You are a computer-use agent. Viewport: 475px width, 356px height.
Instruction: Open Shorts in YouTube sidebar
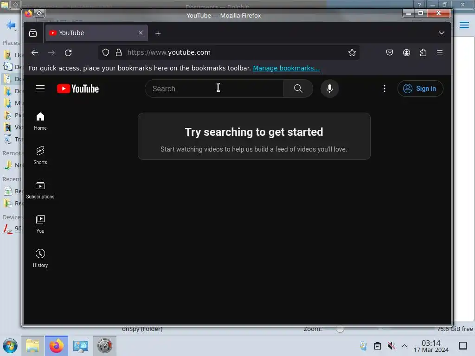click(x=40, y=156)
